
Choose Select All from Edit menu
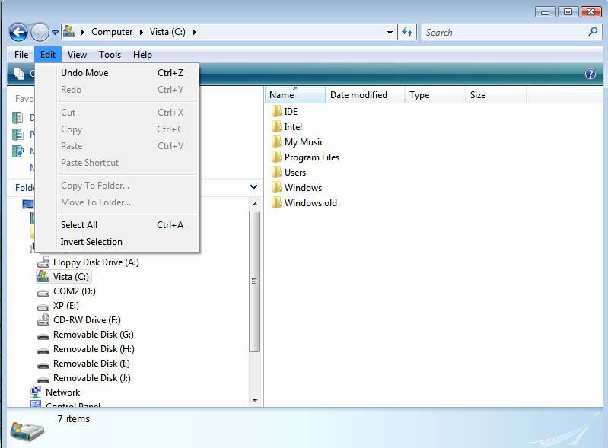click(x=116, y=225)
